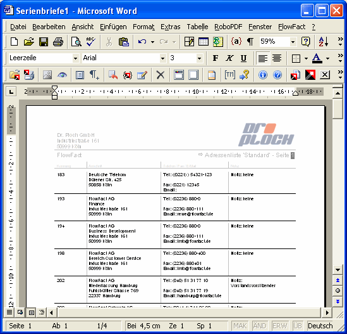The width and height of the screenshot is (347, 334).
Task: Click the black X delete icon
Action: tap(161, 75)
